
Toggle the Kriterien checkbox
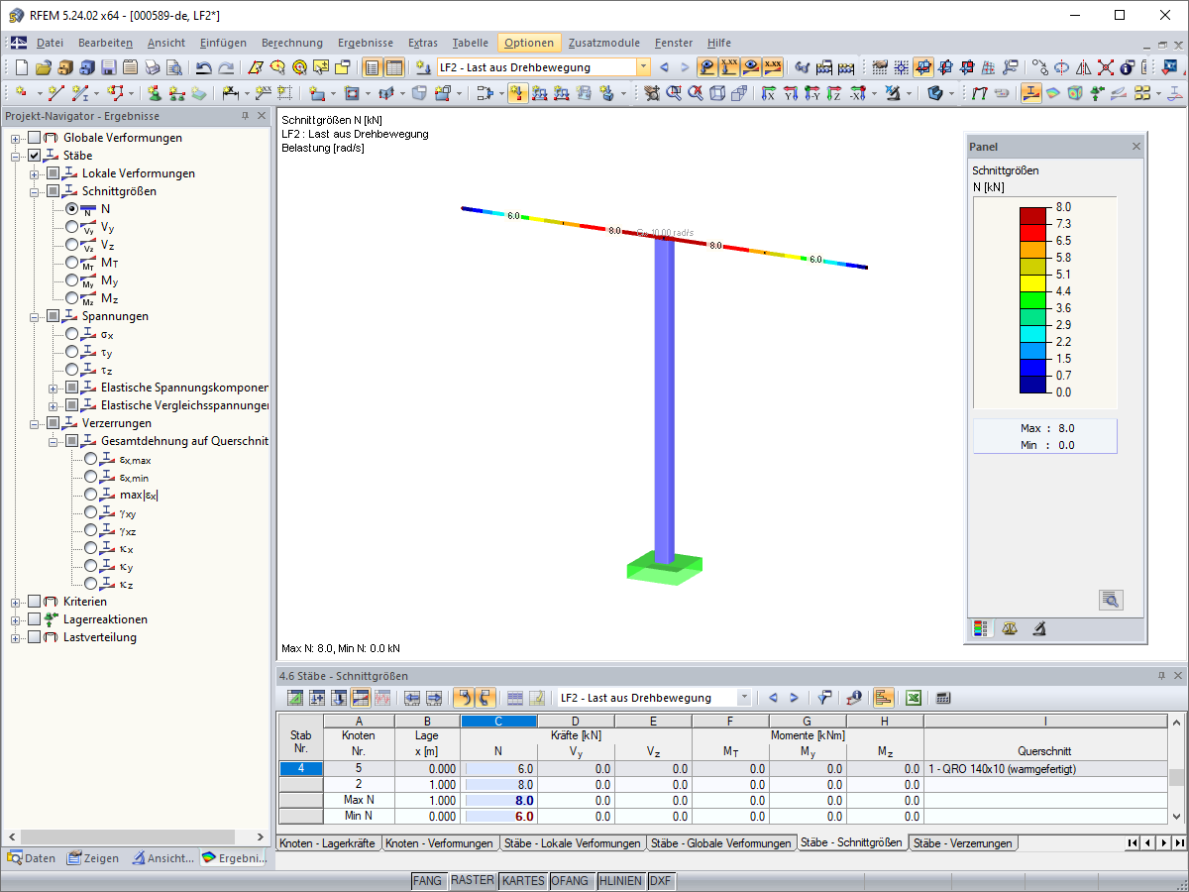[x=35, y=602]
